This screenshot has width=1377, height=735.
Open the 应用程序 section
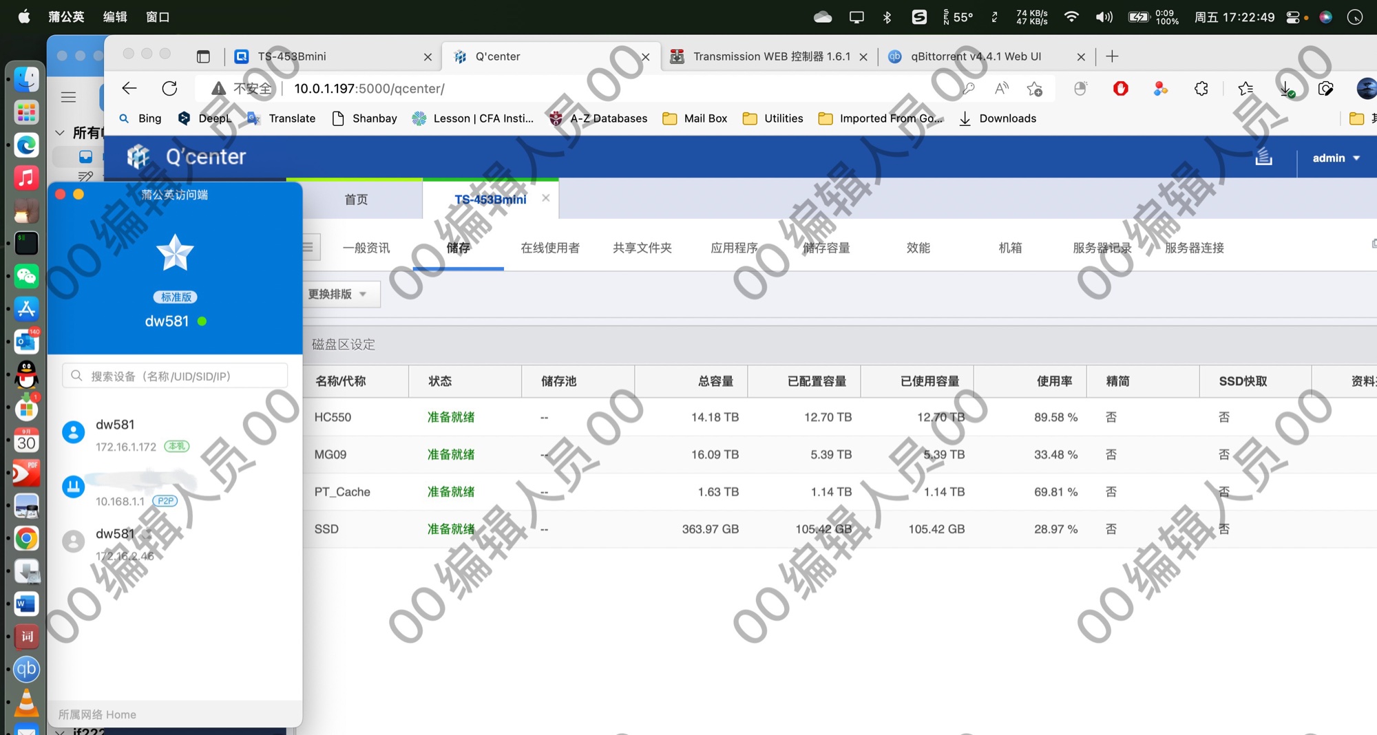click(x=734, y=248)
